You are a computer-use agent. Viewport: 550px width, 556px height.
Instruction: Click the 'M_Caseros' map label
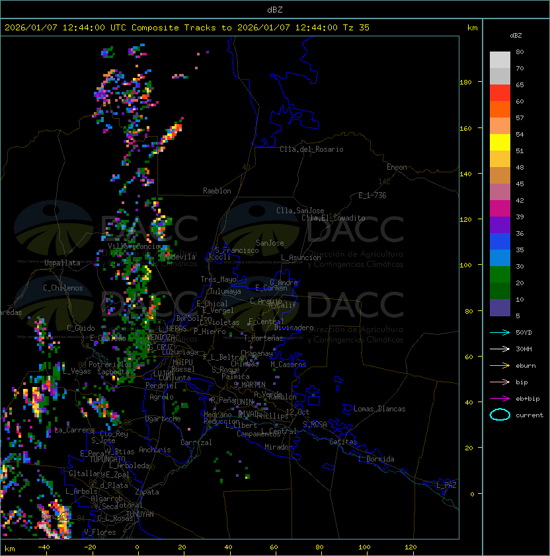coord(288,365)
